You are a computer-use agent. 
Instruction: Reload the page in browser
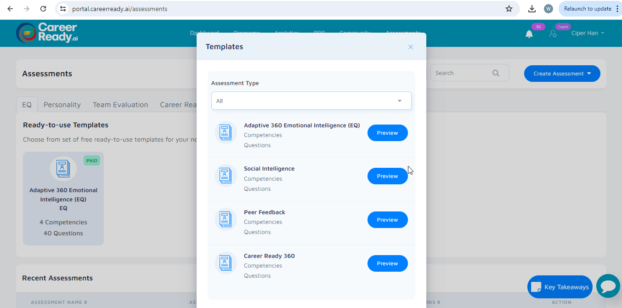click(43, 9)
